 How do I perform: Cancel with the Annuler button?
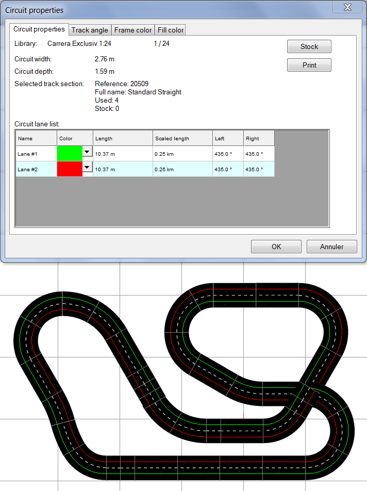pos(331,247)
